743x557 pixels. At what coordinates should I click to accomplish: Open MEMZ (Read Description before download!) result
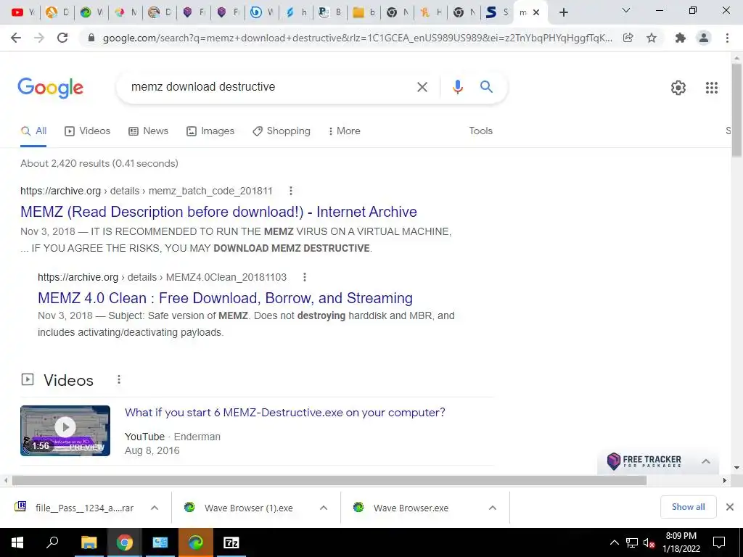click(218, 212)
